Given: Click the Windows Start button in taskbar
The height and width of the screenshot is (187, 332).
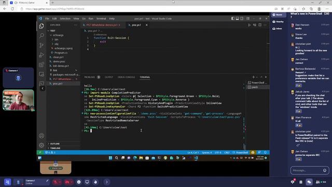Looking at the screenshot, I should 110,158.
